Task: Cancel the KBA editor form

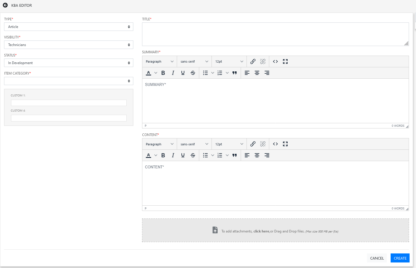Action: click(x=377, y=258)
